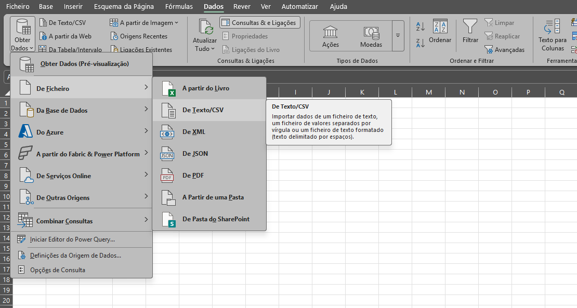Open the Ajuda tab
Viewport: 577px width, 308px height.
338,6
